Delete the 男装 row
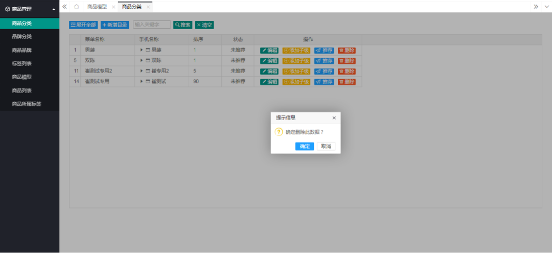The height and width of the screenshot is (253, 552). point(347,50)
